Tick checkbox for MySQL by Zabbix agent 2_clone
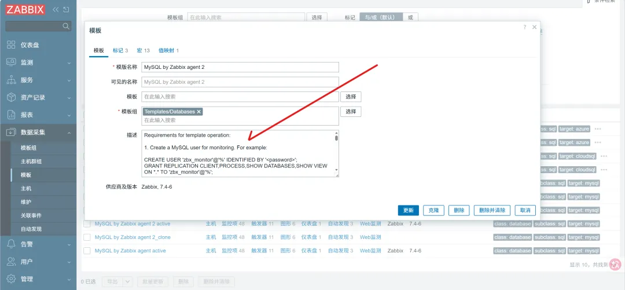Screen dimensions: 625x290 (87, 237)
